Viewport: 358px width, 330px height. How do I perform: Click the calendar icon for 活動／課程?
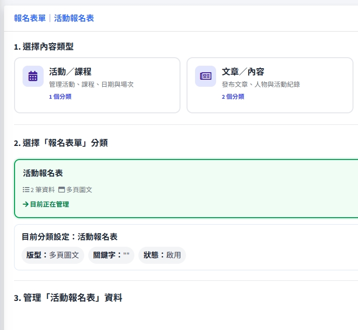coord(33,76)
